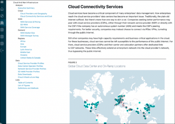Select the Latin America region link

[x=26, y=50]
